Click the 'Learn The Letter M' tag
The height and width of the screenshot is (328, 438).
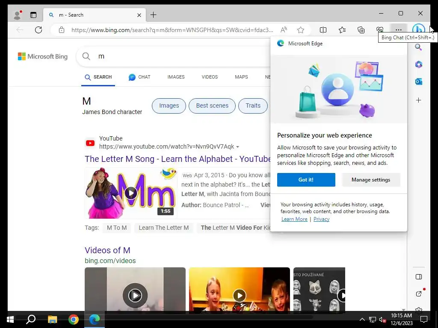click(164, 228)
